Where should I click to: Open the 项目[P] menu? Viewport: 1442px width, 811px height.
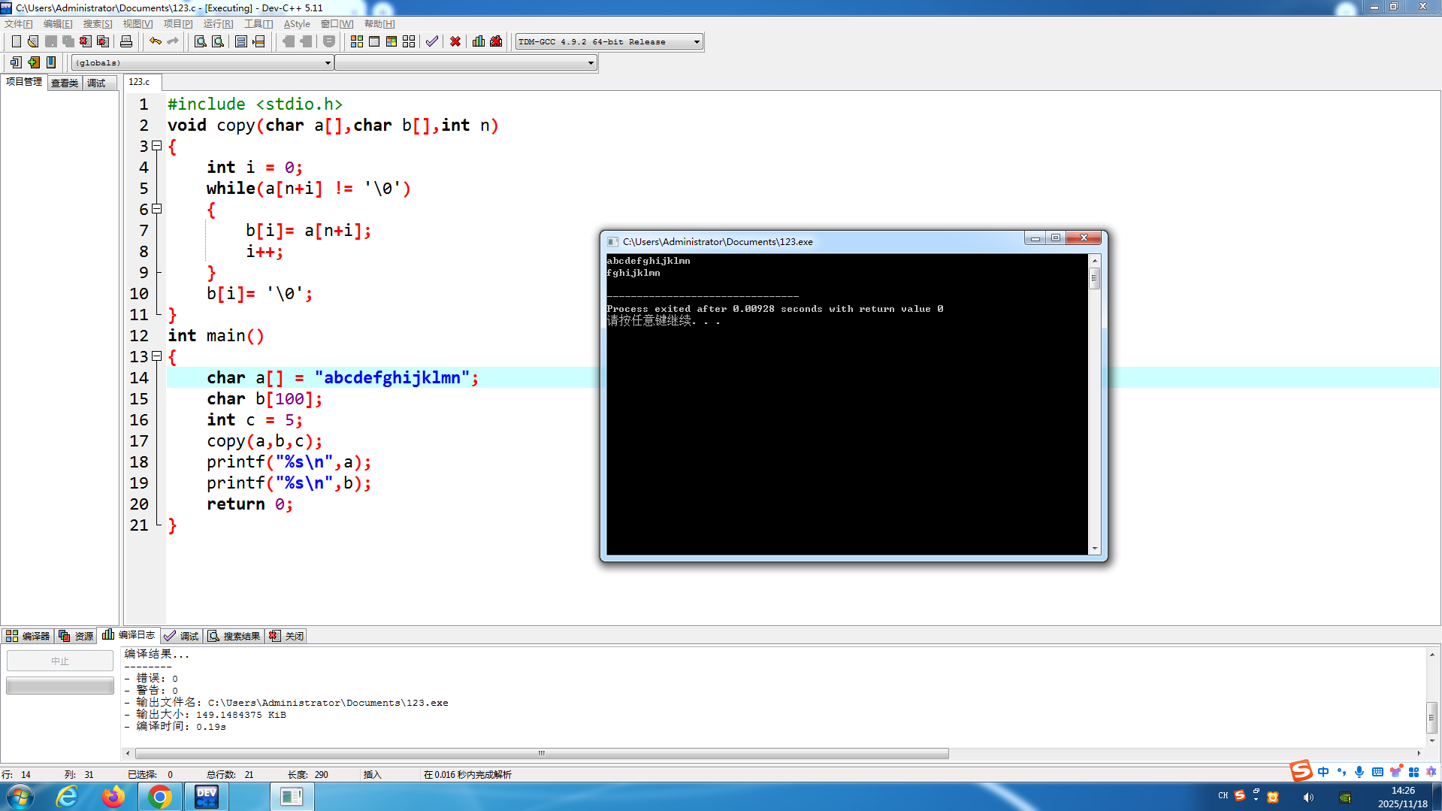click(x=178, y=24)
